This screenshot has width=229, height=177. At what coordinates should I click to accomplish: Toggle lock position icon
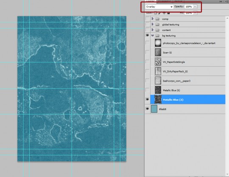pos(164,13)
